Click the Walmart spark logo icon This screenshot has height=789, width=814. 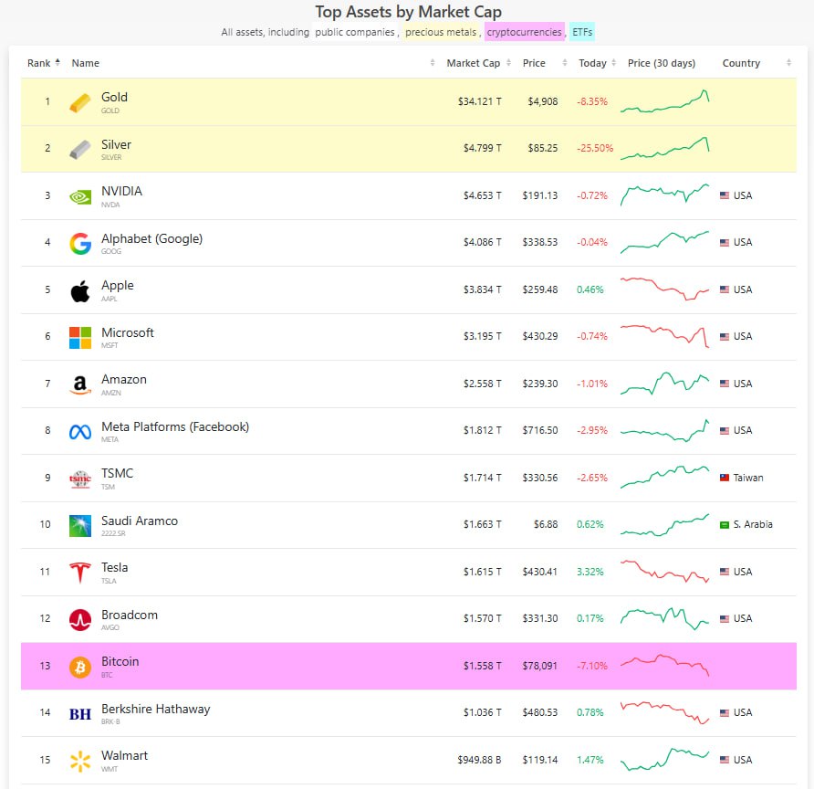point(80,761)
